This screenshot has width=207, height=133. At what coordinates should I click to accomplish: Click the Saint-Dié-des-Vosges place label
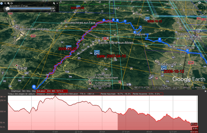[x=32, y=29]
